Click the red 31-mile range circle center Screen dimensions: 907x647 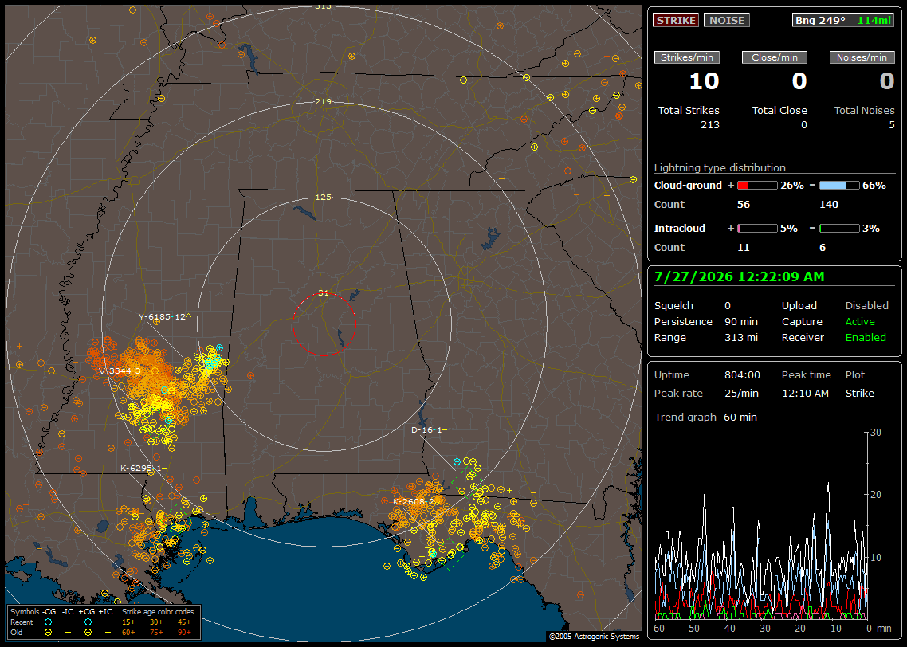324,324
